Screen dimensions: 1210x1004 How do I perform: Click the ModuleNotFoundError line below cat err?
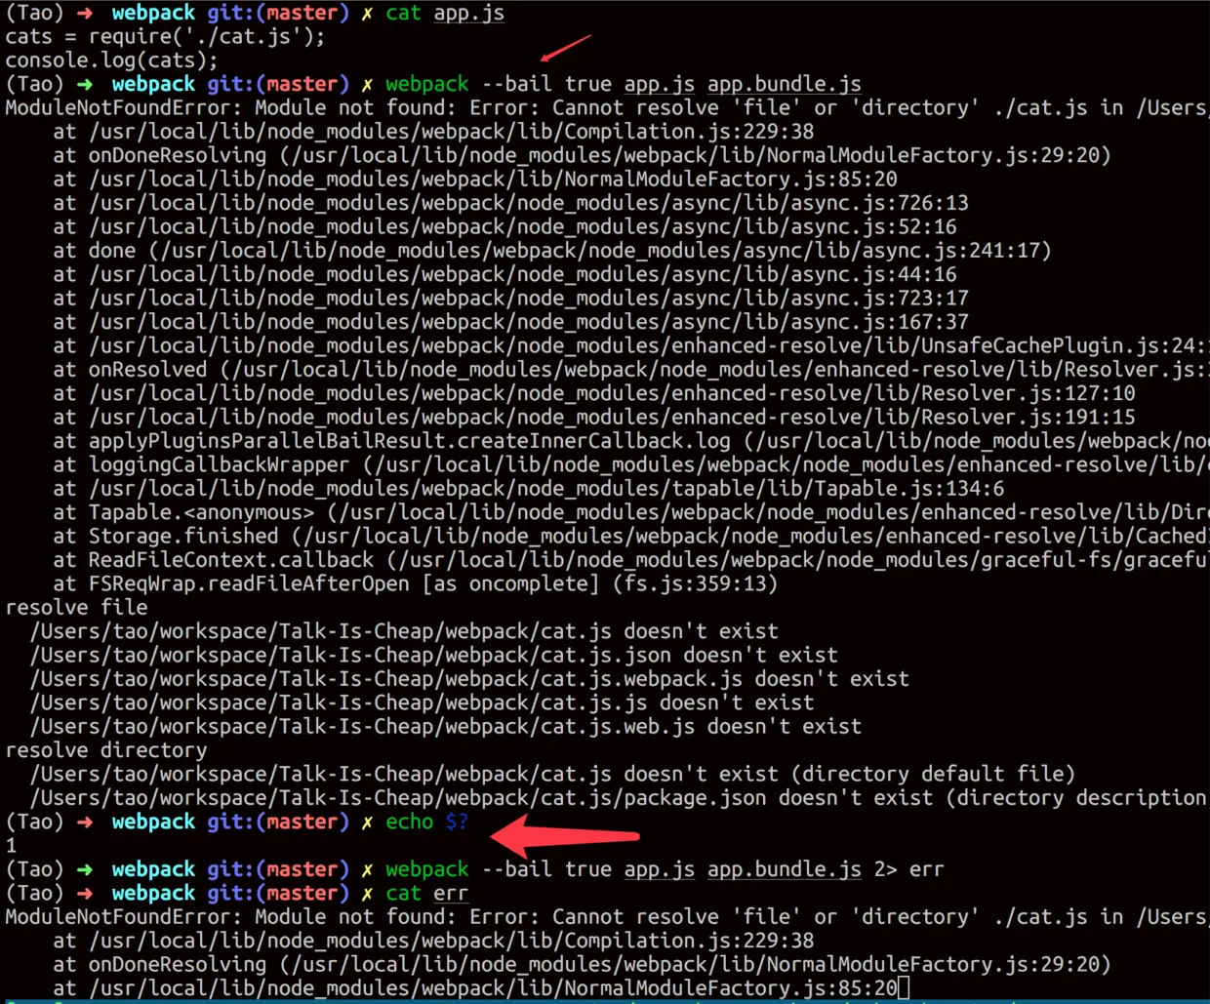[607, 917]
